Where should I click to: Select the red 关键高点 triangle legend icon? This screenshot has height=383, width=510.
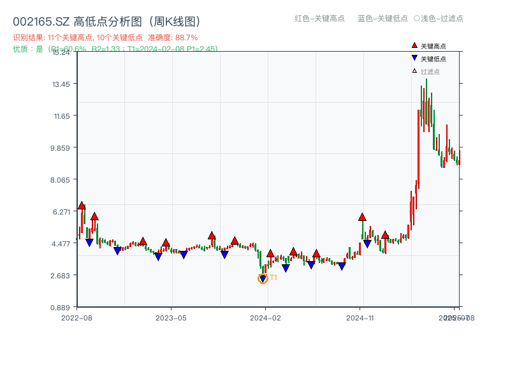(414, 45)
